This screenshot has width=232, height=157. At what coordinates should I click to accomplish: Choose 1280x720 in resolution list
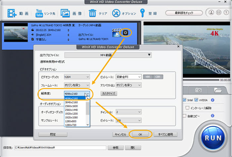(x=75, y=125)
